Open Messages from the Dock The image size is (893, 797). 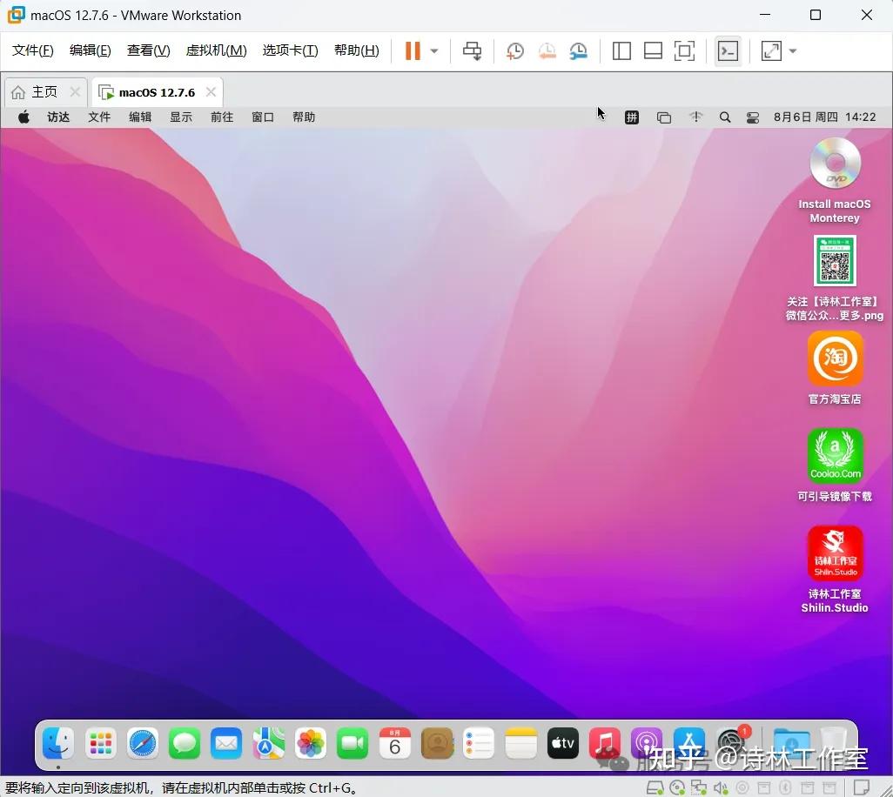click(x=185, y=743)
